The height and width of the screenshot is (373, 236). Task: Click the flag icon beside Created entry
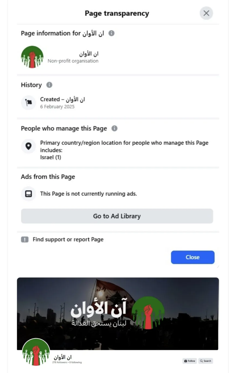click(x=28, y=102)
